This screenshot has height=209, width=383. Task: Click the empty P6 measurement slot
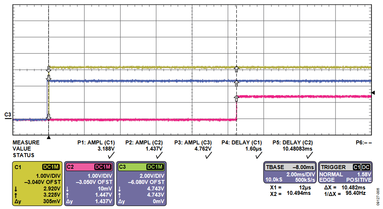(363, 143)
